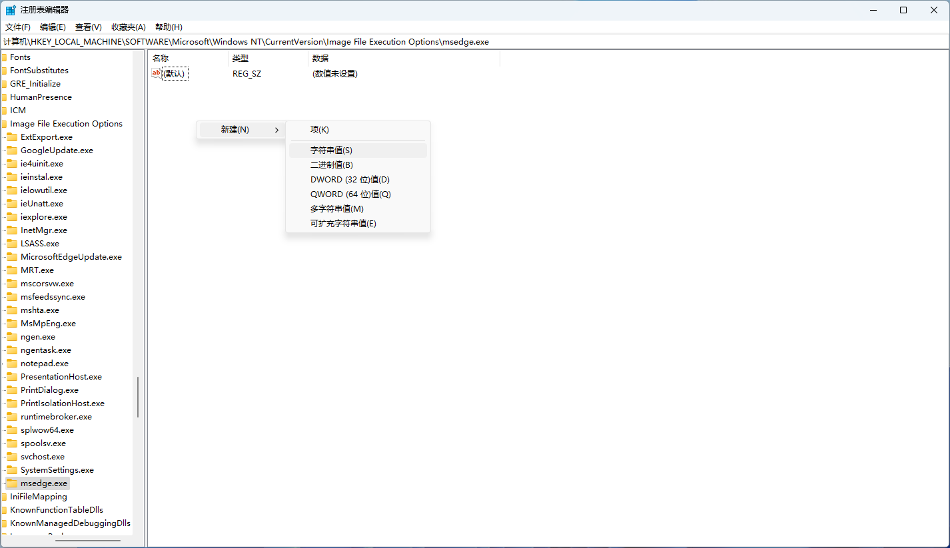Click the folder icon beside PrintDialog.exe
Viewport: 950px width, 548px height.
(12, 390)
